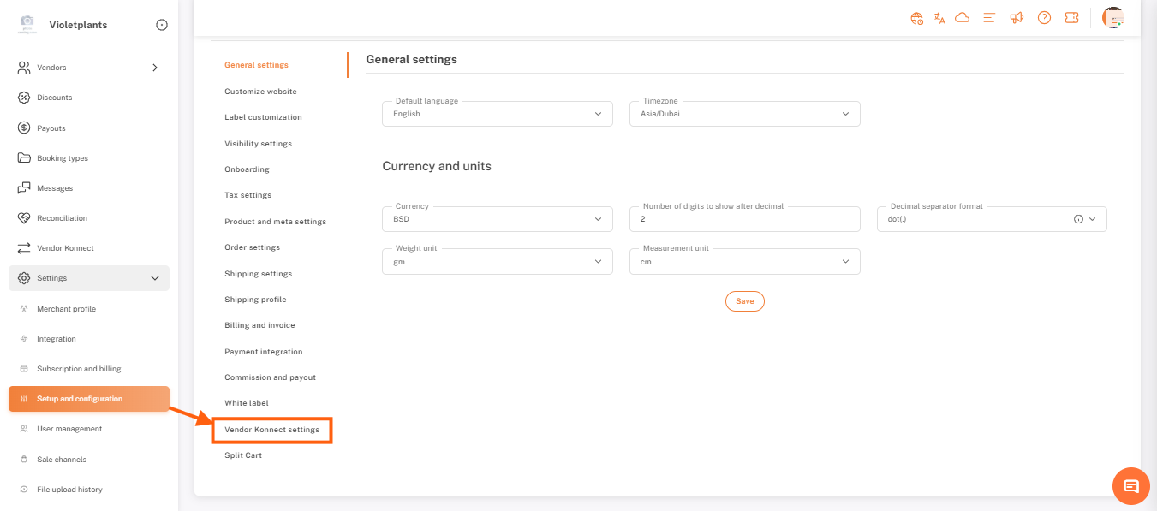Click the digits after decimal input field

(744, 219)
